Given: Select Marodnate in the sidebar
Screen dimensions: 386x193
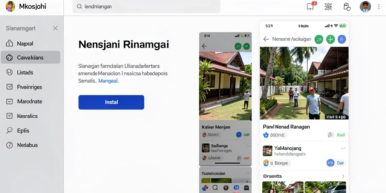Looking at the screenshot, I should [31, 101].
